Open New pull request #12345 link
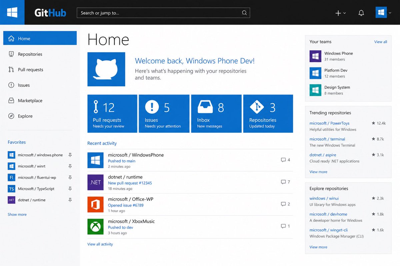This screenshot has width=400, height=266. click(130, 183)
